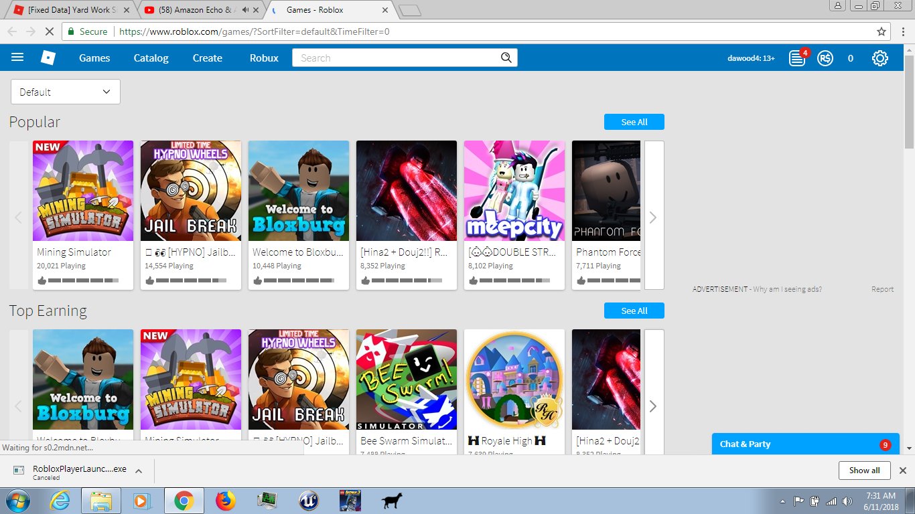Open Phantom Forces game thumbnail

[x=606, y=191]
